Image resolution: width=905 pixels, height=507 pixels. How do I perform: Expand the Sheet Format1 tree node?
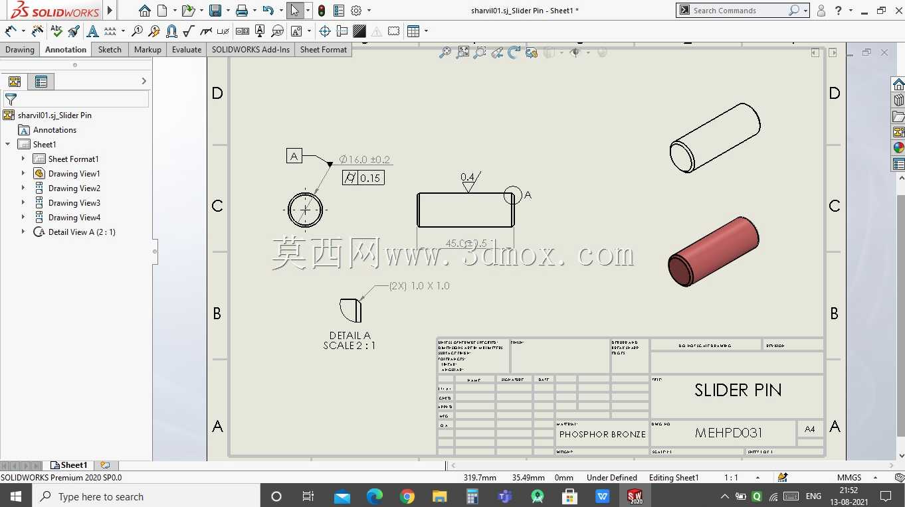(23, 159)
